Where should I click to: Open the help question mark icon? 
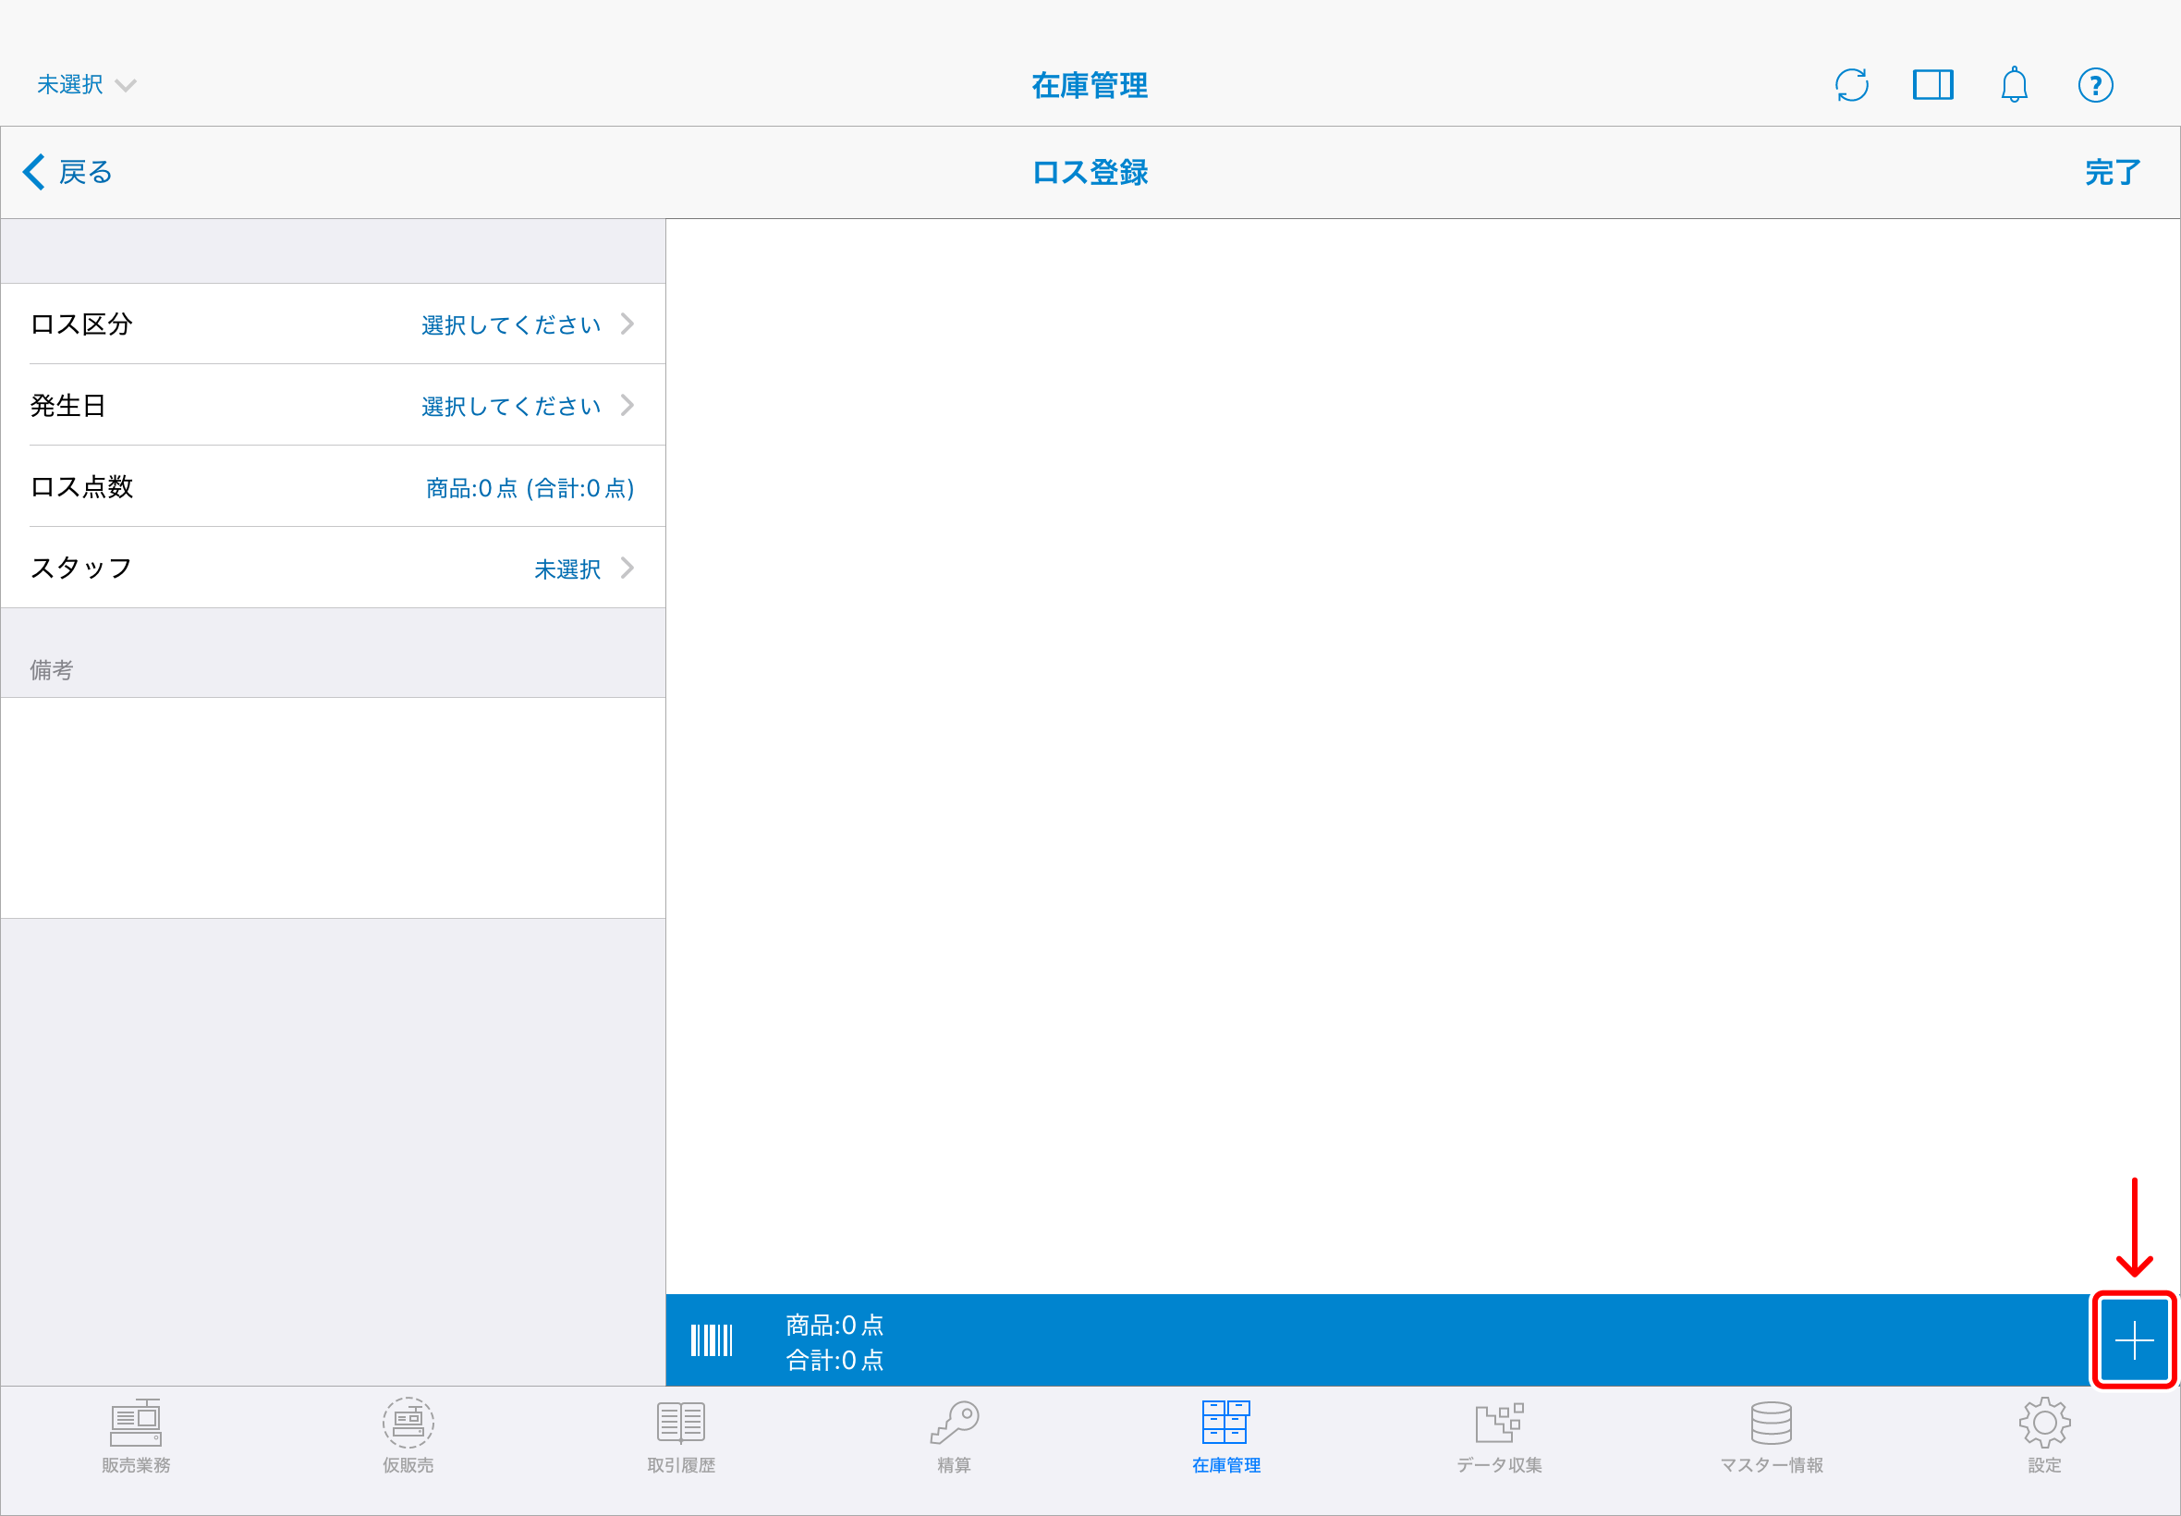[2095, 85]
